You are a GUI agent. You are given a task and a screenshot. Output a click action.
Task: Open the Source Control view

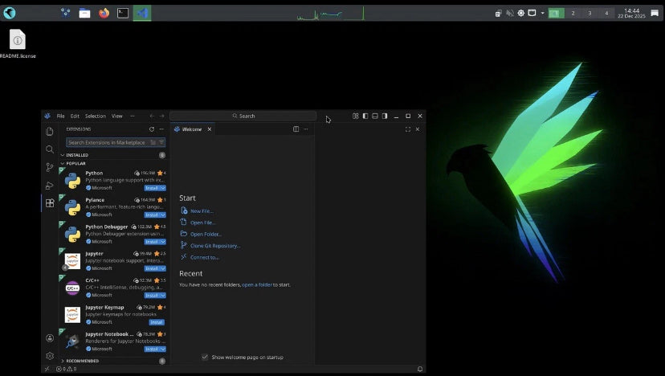(50, 167)
